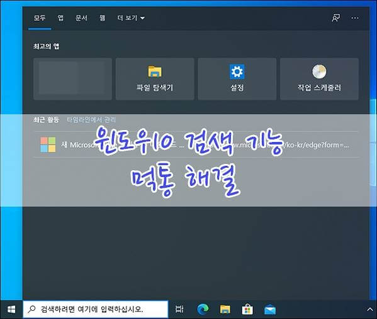Click the Windows Start button
This screenshot has height=319, width=377.
pyautogui.click(x=11, y=310)
